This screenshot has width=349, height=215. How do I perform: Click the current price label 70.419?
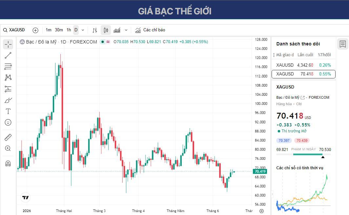[260, 171]
